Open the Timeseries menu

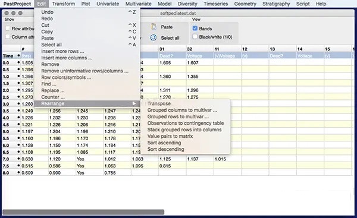216,4
